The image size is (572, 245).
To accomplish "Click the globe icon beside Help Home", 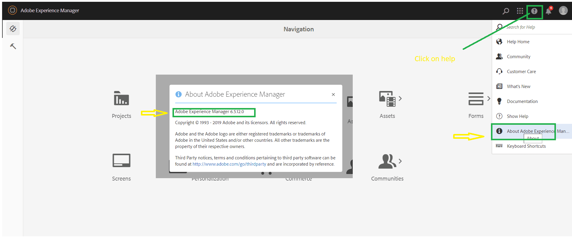I will click(x=499, y=41).
